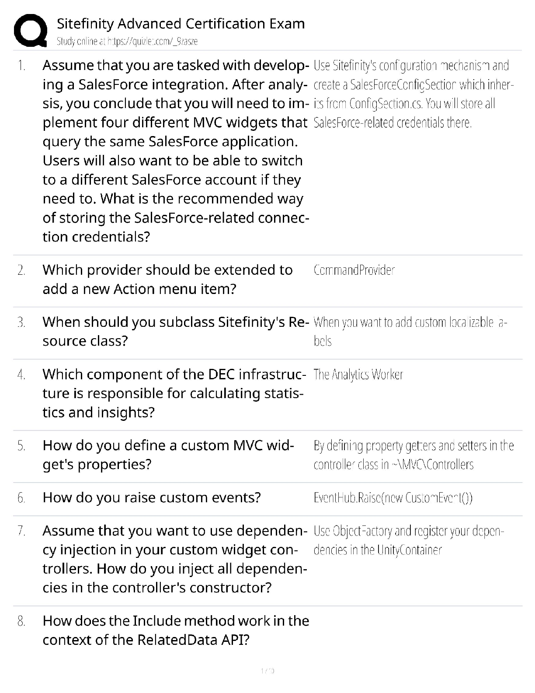Select question 2 about Action menu item
Screen dimensions: 535x693
pos(167,279)
